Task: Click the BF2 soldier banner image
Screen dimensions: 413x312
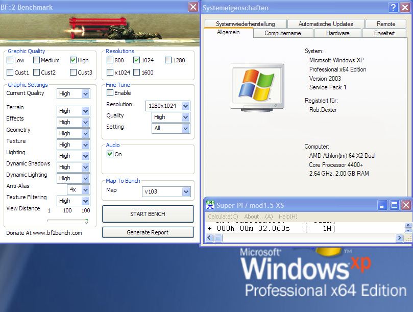Action: pyautogui.click(x=100, y=30)
